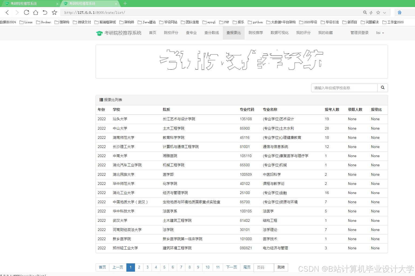Open the mysql bookmarks folder

tap(209, 22)
